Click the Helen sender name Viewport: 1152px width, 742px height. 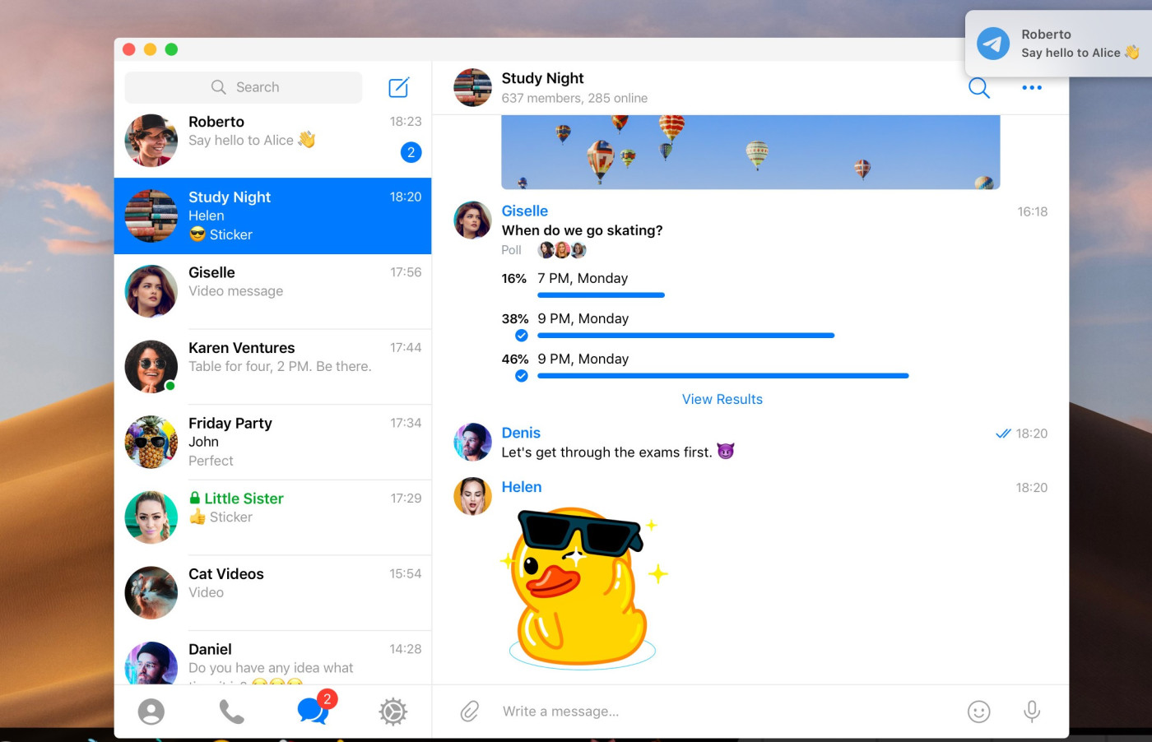(522, 487)
